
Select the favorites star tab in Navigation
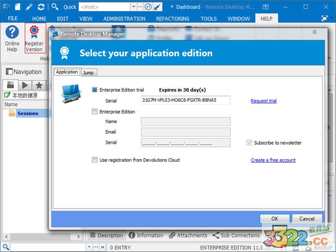(39, 85)
